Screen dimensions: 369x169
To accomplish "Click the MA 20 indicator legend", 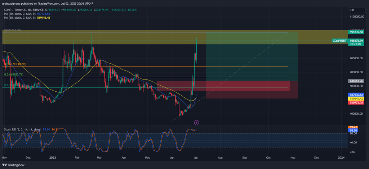I will pos(27,14).
